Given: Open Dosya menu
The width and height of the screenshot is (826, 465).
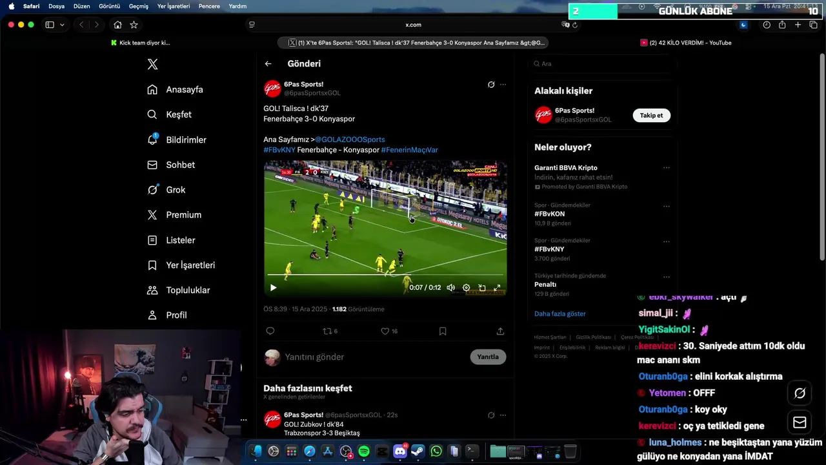Looking at the screenshot, I should (x=56, y=6).
